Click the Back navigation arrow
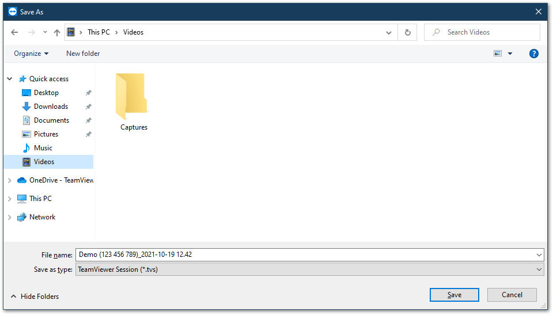 (x=14, y=32)
